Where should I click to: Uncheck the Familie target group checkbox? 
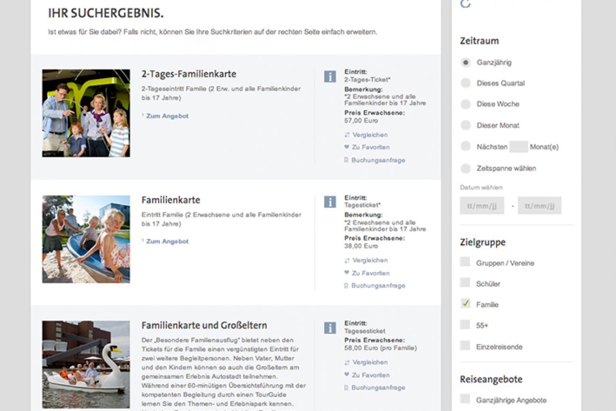pos(465,304)
